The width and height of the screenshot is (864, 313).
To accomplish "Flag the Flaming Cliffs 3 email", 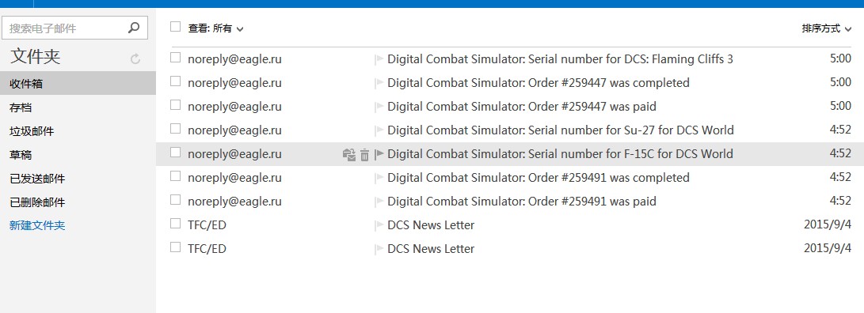I will pos(379,59).
